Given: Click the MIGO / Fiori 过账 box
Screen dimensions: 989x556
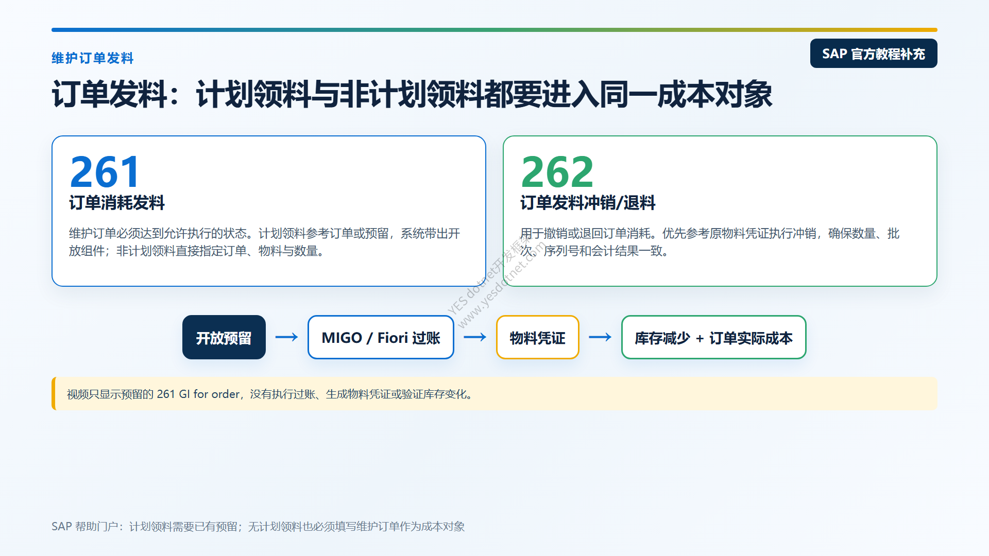Looking at the screenshot, I should click(381, 337).
